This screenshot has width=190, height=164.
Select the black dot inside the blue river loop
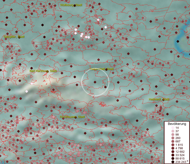178,42
